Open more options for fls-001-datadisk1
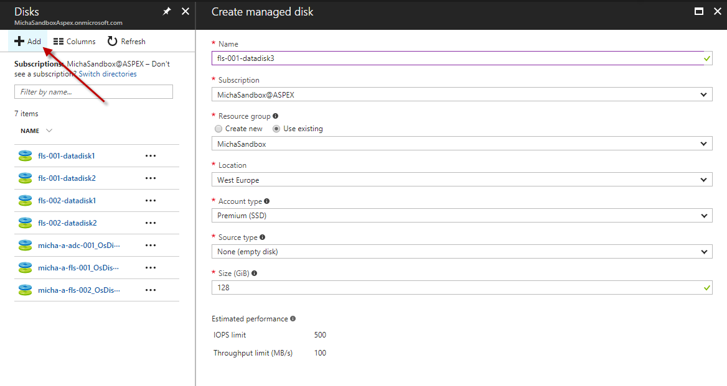 click(x=151, y=156)
